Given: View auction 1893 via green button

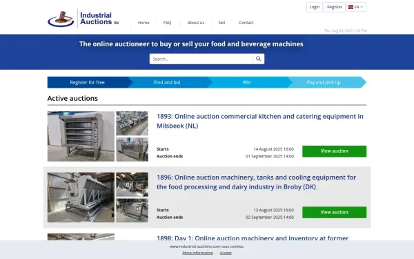Looking at the screenshot, I should pyautogui.click(x=334, y=151).
